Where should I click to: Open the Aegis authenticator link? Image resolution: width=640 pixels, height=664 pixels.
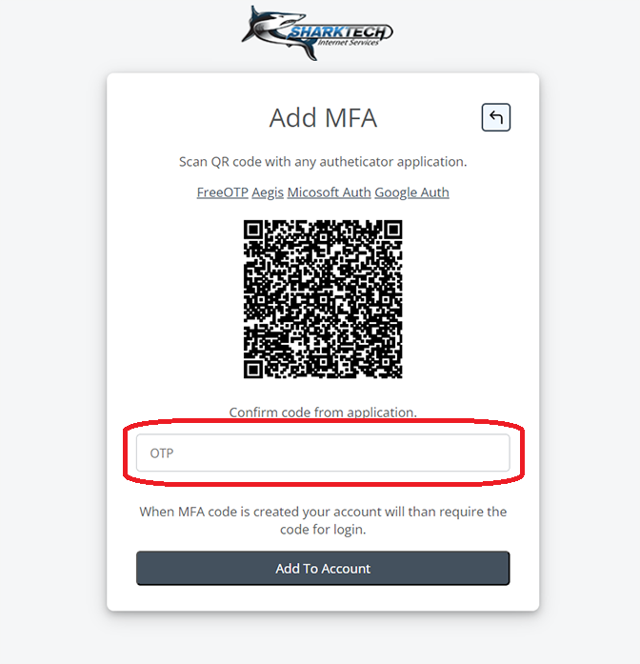268,192
